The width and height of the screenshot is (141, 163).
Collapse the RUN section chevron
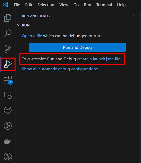point(19,25)
